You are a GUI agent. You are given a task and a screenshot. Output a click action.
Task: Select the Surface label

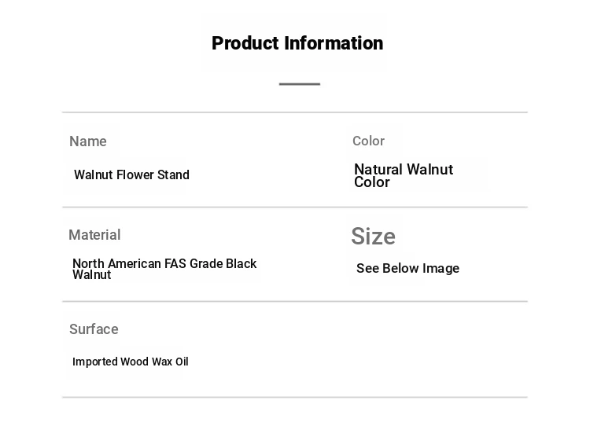tap(94, 329)
